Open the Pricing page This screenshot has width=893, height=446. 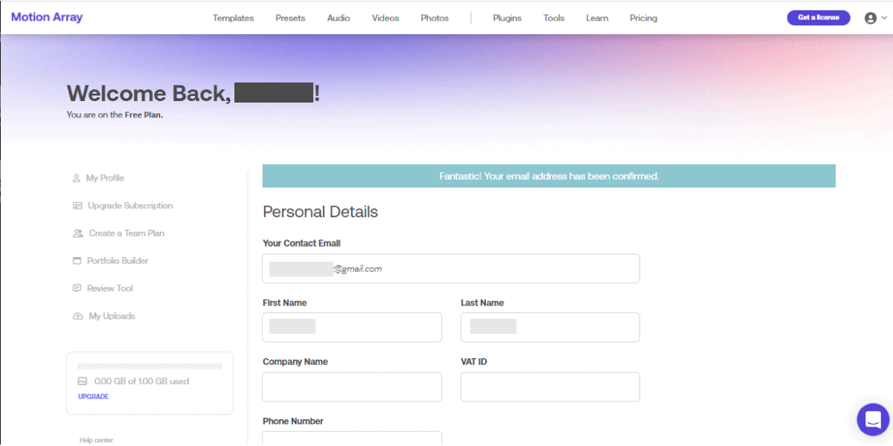(x=643, y=19)
